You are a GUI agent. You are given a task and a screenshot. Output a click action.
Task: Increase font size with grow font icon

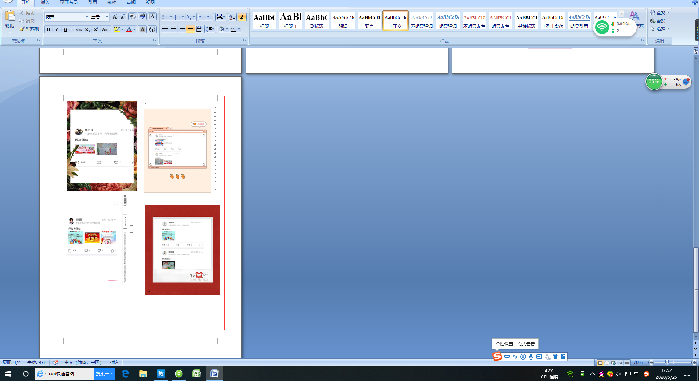[x=114, y=17]
